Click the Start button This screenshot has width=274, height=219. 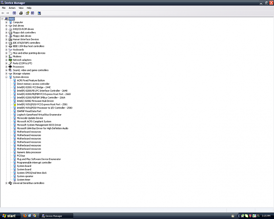9,216
